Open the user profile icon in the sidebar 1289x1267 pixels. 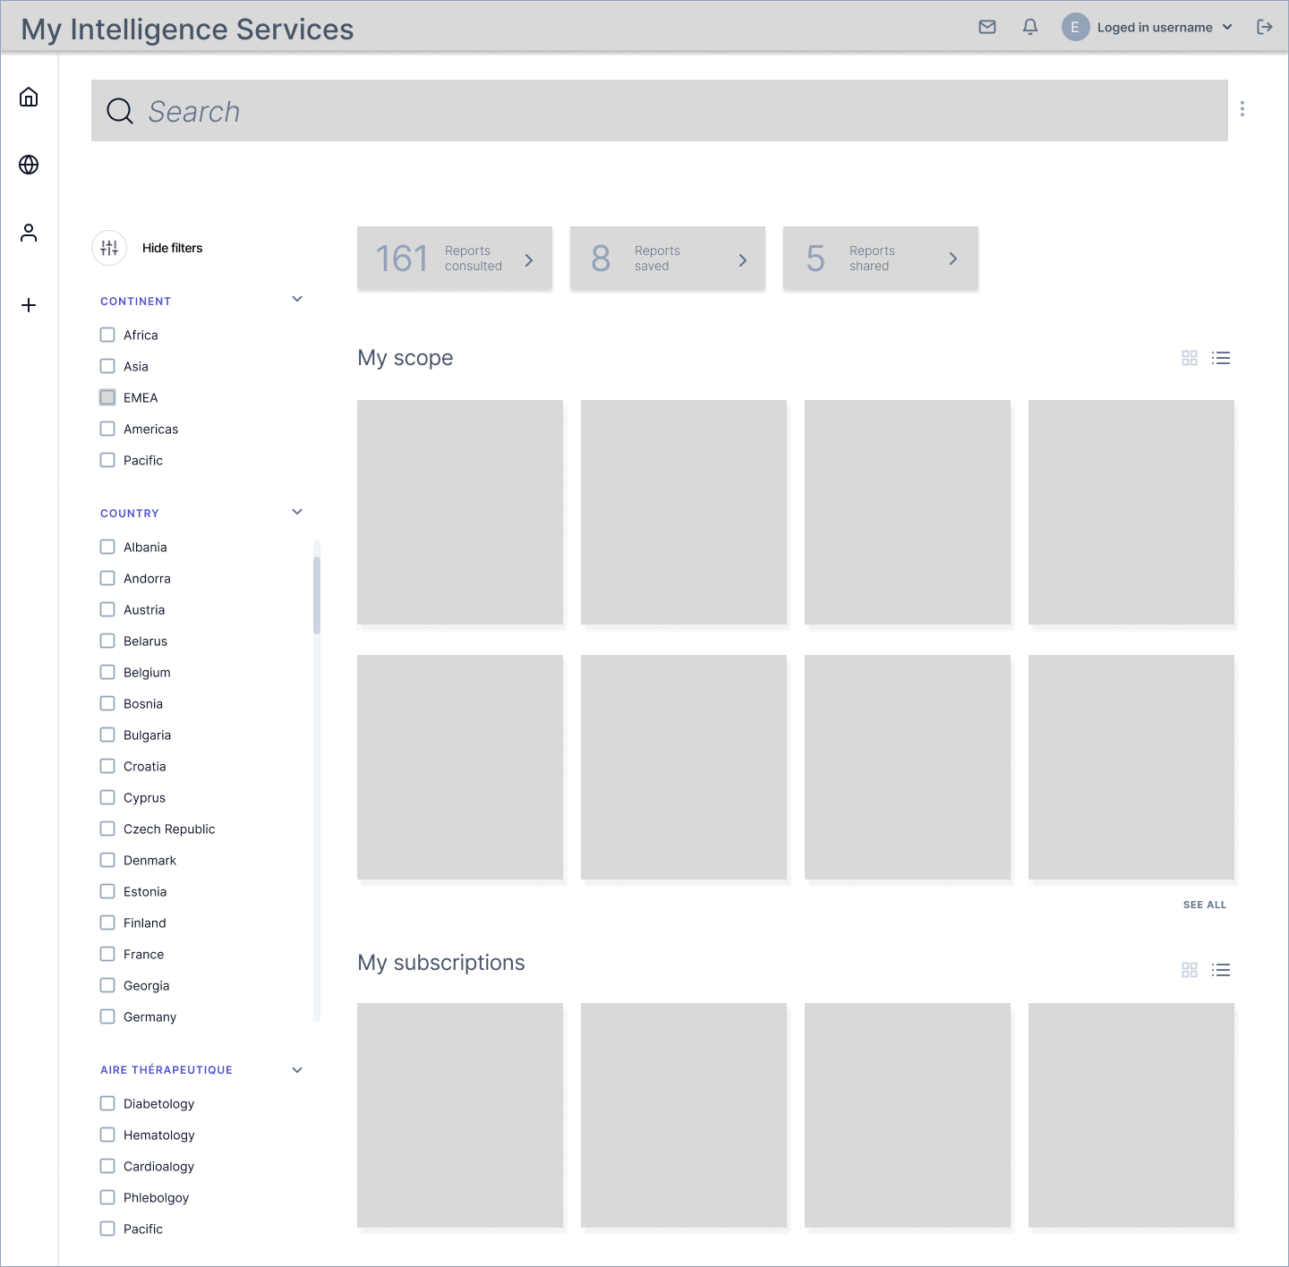coord(29,232)
